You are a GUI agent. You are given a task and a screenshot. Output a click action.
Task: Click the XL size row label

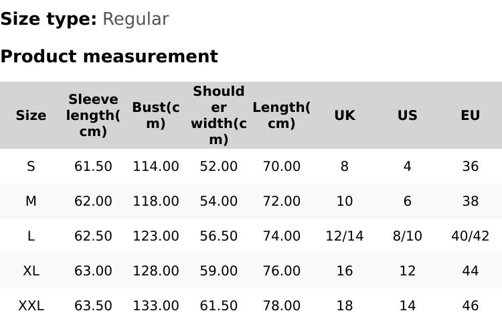click(31, 271)
